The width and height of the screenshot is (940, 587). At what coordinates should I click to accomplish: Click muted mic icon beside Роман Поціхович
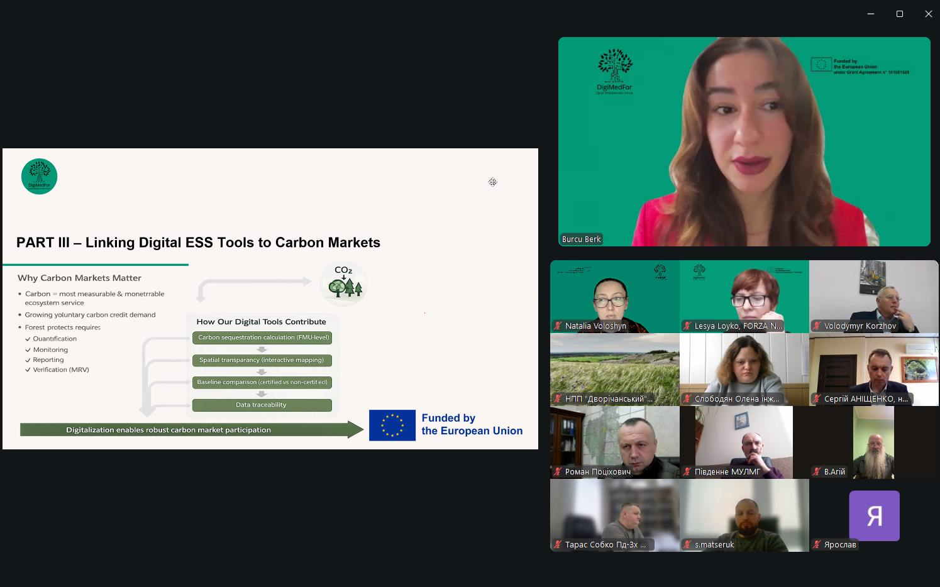pyautogui.click(x=558, y=471)
